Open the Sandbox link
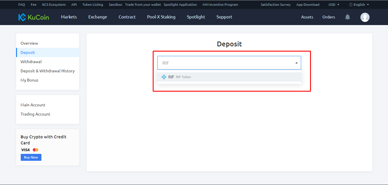This screenshot has width=388, height=185. click(x=115, y=5)
